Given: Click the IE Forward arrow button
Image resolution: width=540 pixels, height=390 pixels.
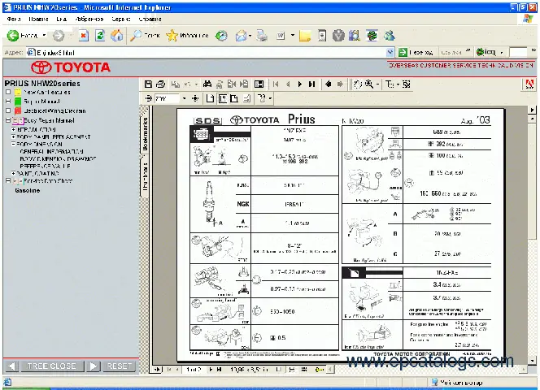Looking at the screenshot, I should click(x=59, y=36).
